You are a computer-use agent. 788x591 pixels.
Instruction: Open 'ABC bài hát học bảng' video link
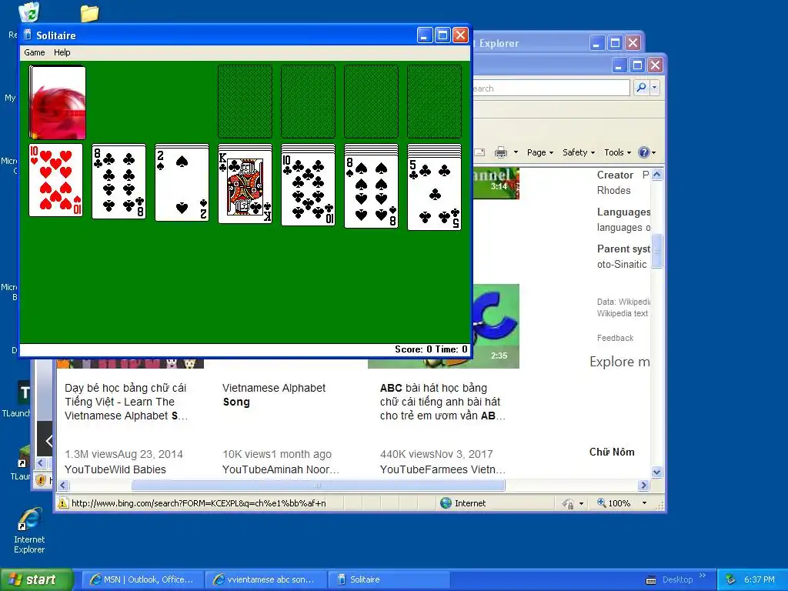coord(442,402)
